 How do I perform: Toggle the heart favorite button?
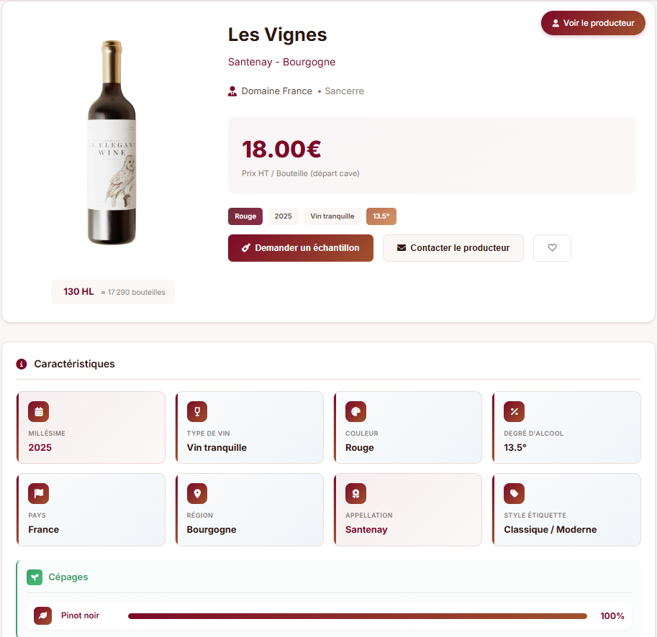point(552,248)
